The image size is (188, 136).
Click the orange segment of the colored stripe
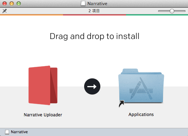click(32, 15)
